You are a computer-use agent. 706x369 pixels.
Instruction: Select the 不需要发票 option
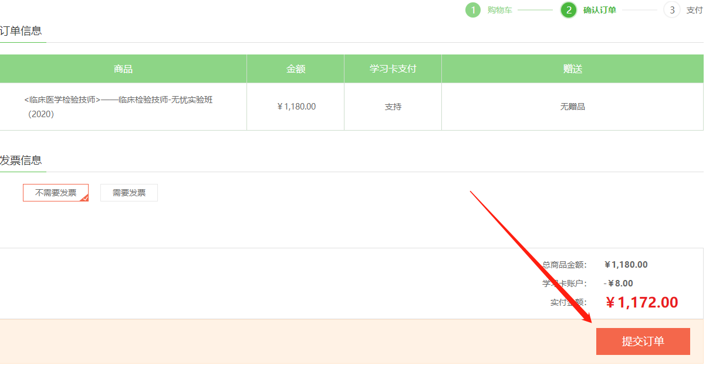(56, 193)
